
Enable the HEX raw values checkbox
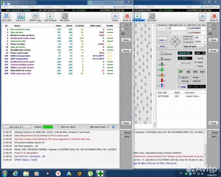pyautogui.click(x=59, y=127)
